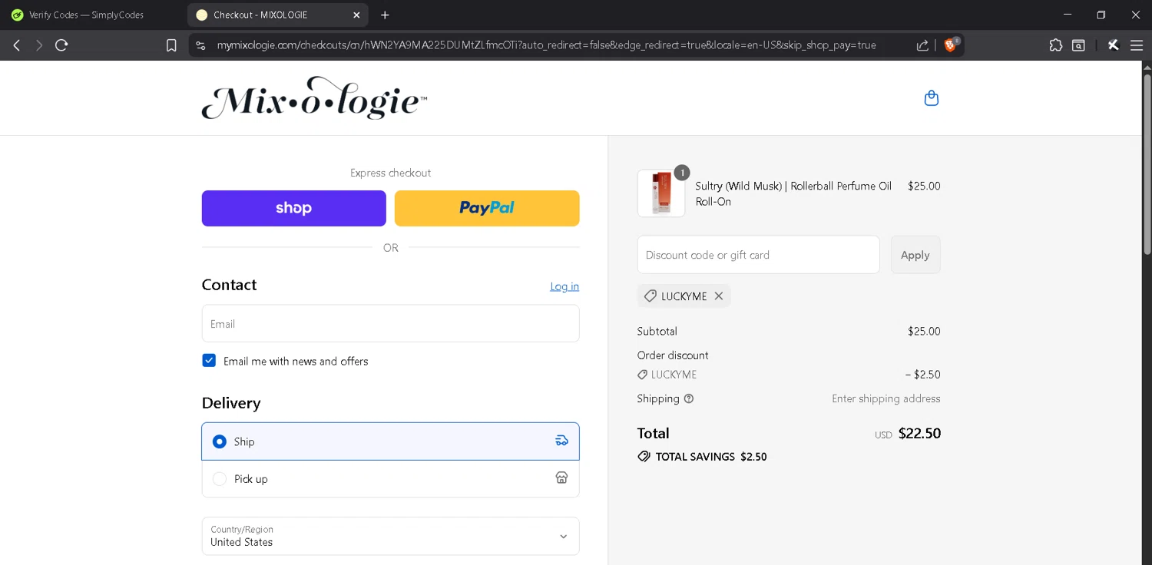The image size is (1152, 565).
Task: Expand the Country/Region dropdown
Action: click(x=390, y=536)
